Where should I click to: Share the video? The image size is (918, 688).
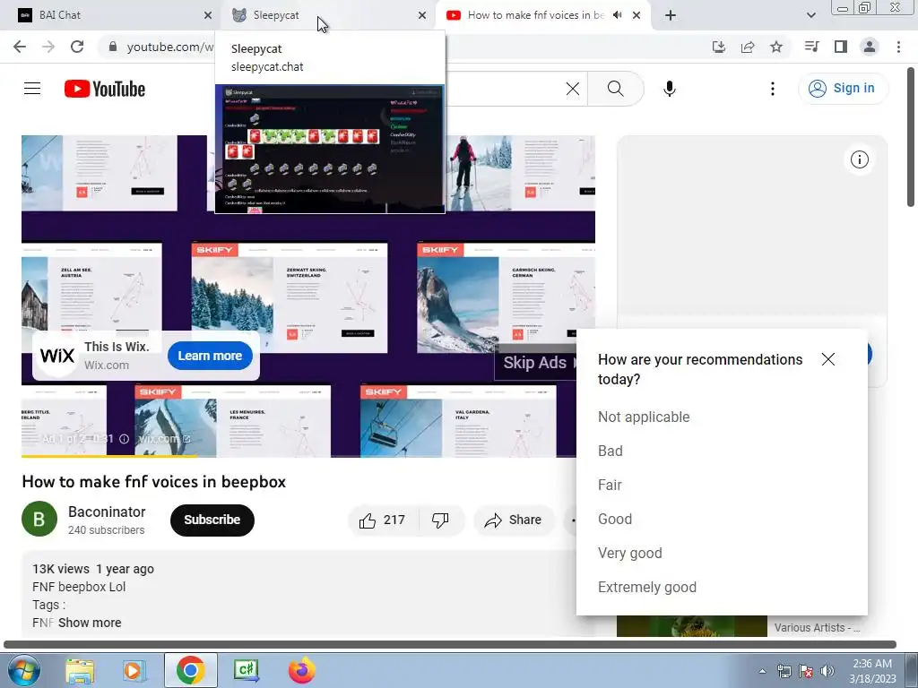coord(513,520)
